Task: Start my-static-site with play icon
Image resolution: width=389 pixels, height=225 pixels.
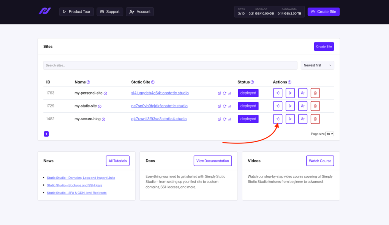Action: point(290,106)
